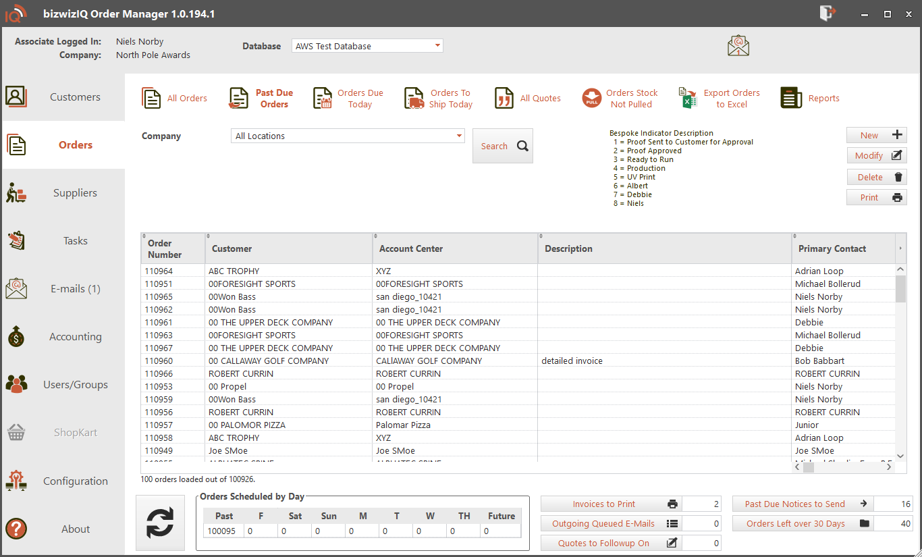
Task: Open the Reports icon
Action: click(791, 99)
